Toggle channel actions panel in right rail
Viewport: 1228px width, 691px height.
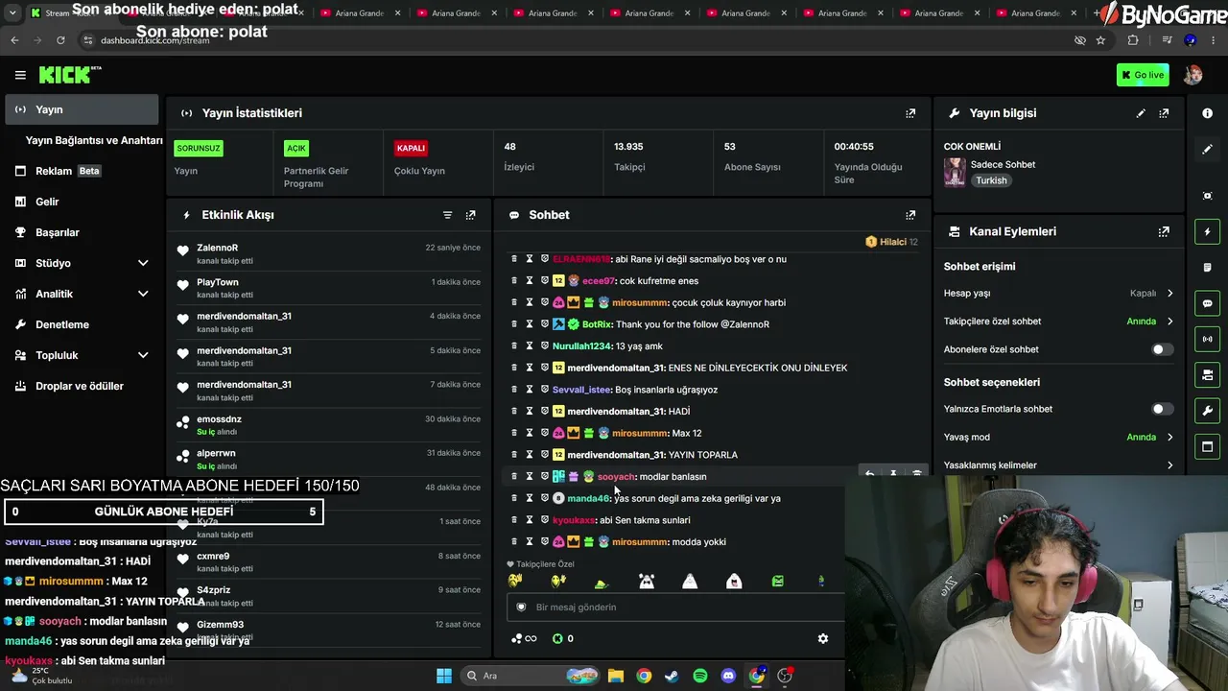[x=1207, y=374]
